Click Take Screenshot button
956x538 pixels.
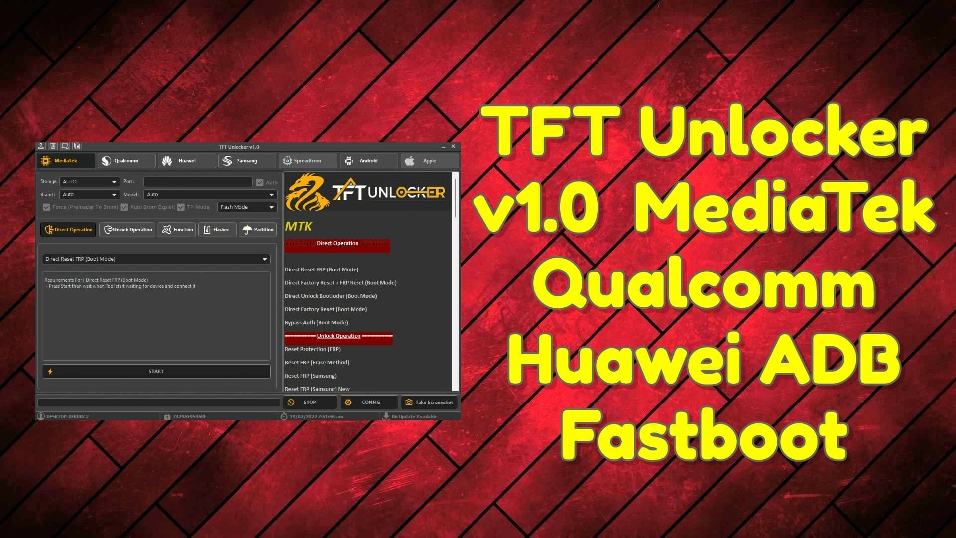427,402
